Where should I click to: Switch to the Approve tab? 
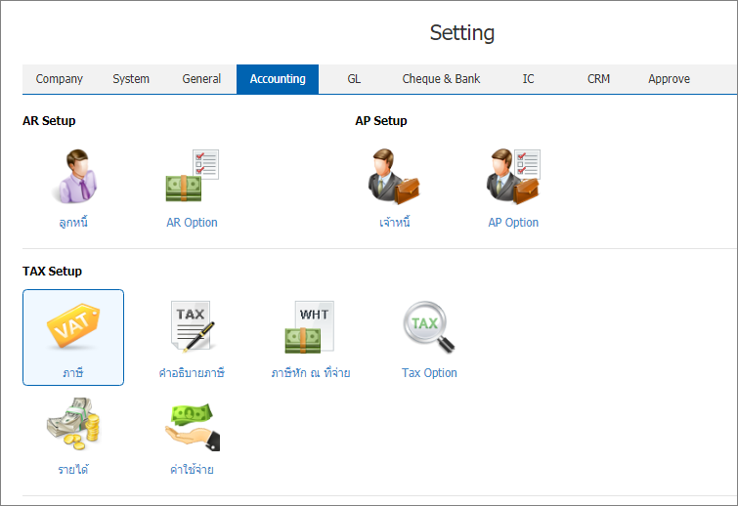click(669, 79)
